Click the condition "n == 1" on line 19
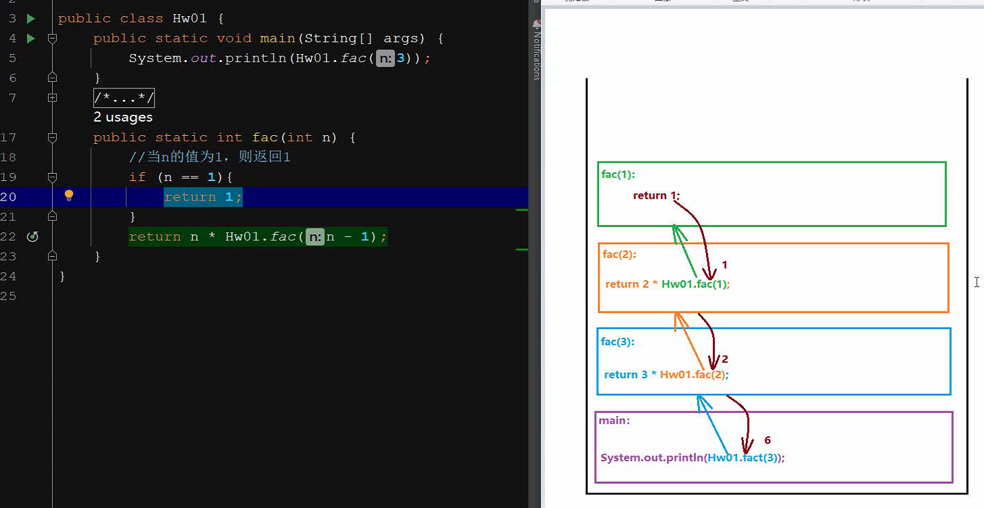Screen dimensions: 984x508 point(190,177)
